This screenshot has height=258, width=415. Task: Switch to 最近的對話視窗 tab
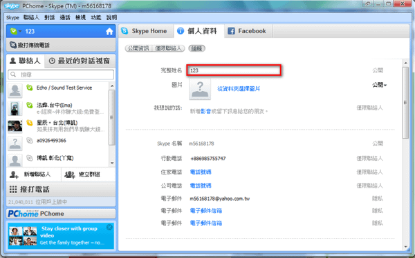(80, 61)
